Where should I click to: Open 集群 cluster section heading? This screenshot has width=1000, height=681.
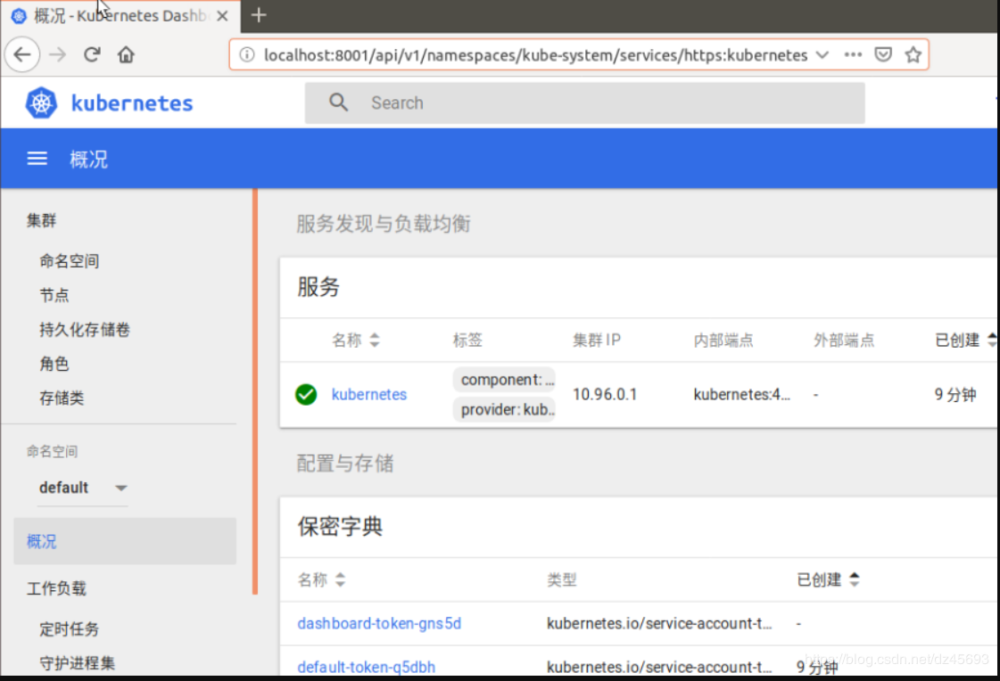point(41,221)
